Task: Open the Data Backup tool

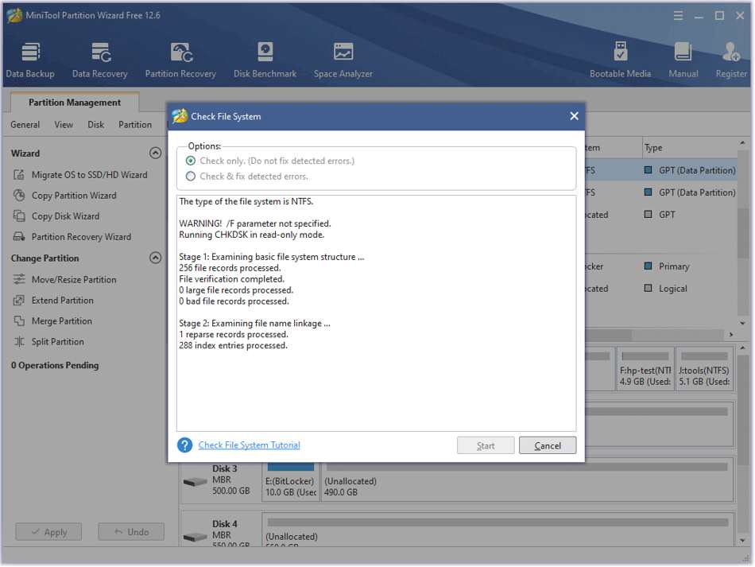Action: pos(30,60)
